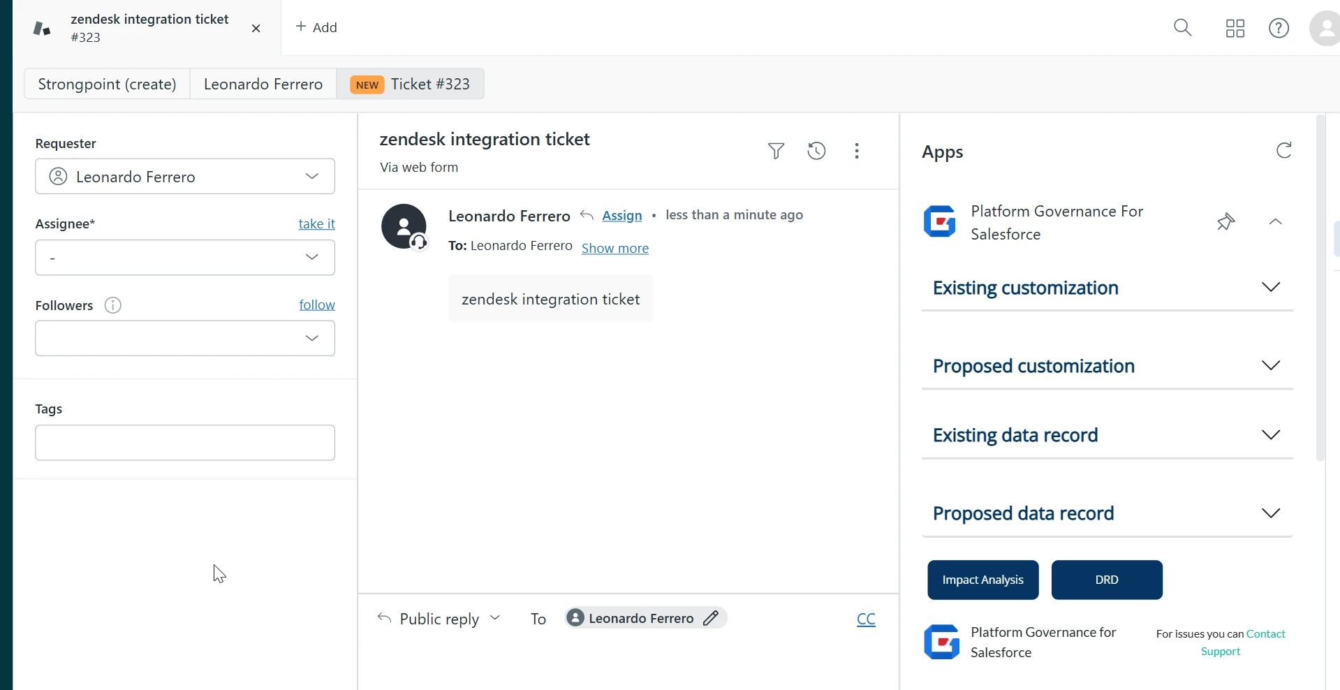Click the help question mark icon
Image resolution: width=1340 pixels, height=690 pixels.
coord(1279,28)
